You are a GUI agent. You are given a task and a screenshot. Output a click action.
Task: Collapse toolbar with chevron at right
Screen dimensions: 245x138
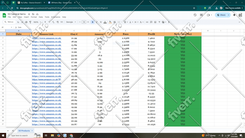pyautogui.click(x=239, y=22)
